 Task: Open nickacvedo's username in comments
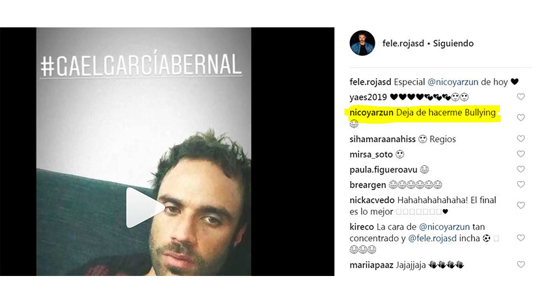point(372,200)
